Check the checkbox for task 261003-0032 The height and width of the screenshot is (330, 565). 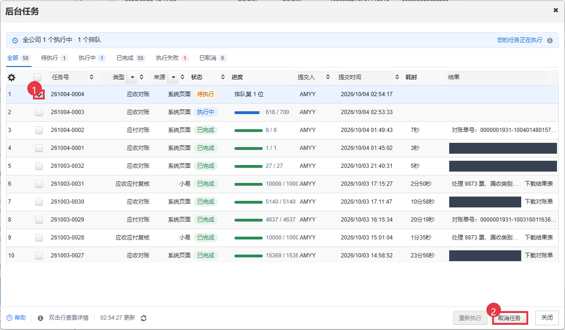click(x=39, y=166)
